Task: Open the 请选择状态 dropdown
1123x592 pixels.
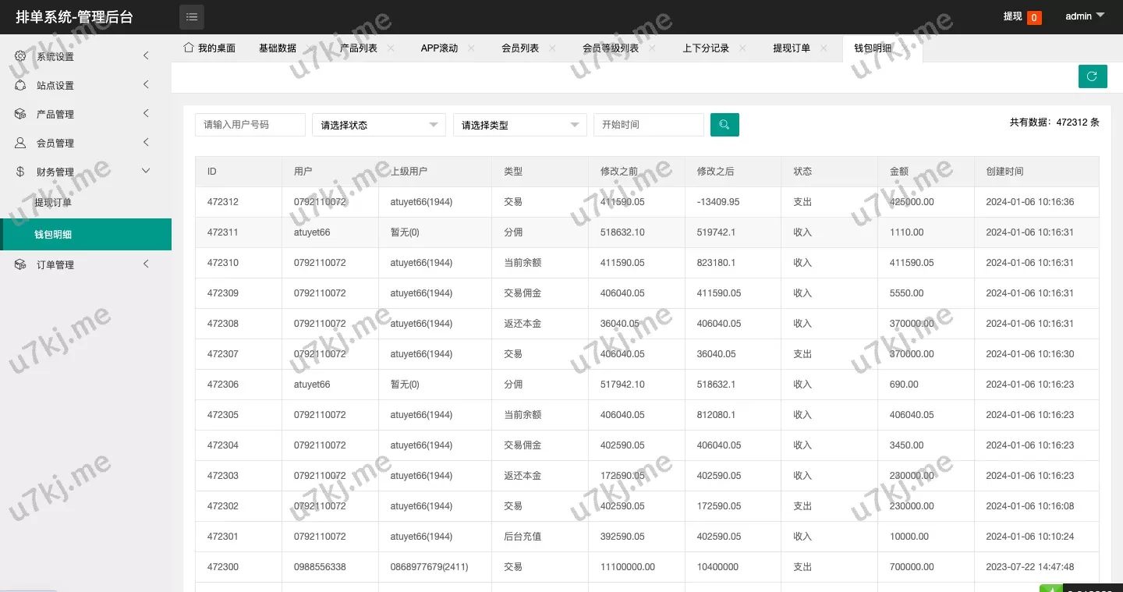Action: [x=378, y=125]
